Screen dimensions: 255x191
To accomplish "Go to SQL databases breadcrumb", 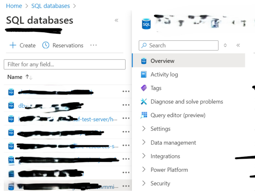I will pyautogui.click(x=50, y=6).
